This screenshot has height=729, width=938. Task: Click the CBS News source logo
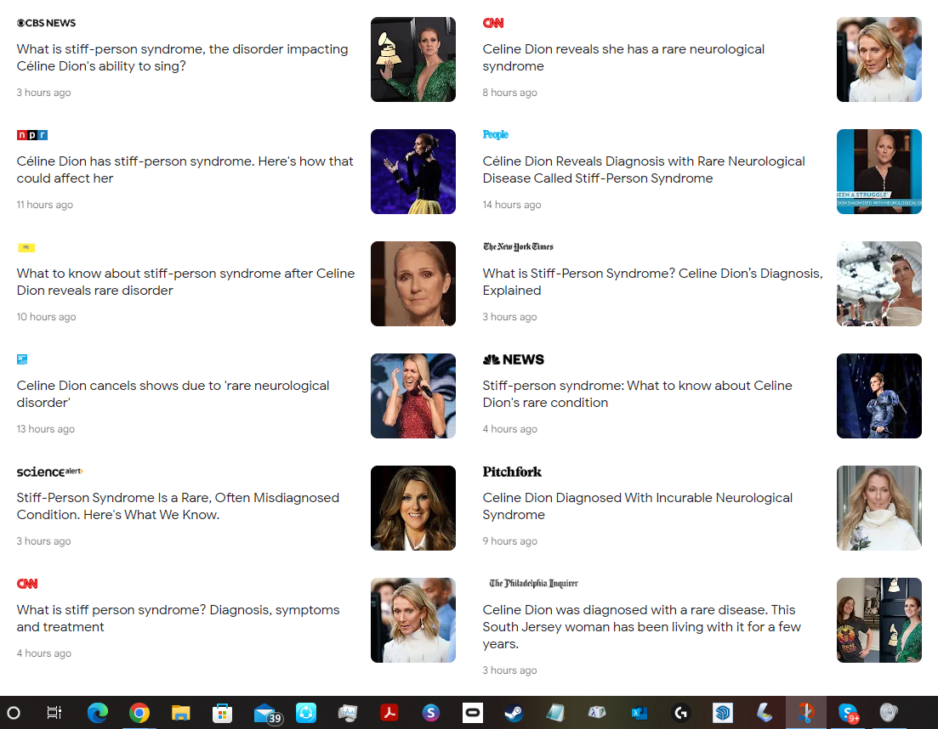click(x=46, y=23)
